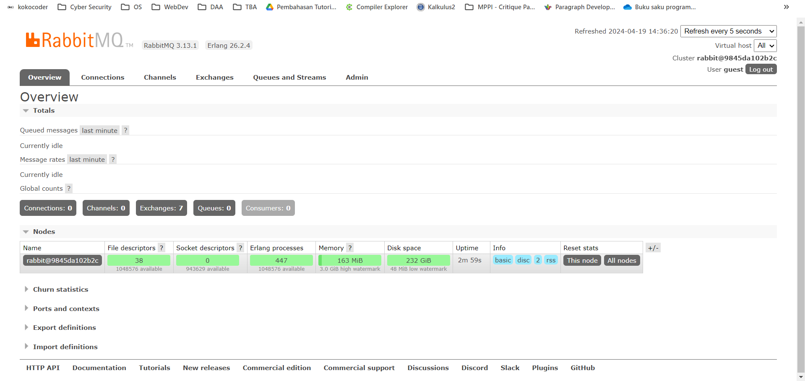
Task: Open the refresh interval dropdown
Action: click(x=728, y=31)
